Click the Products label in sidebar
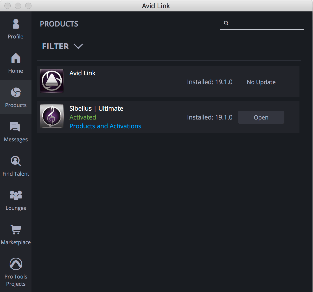Viewport: 313px width, 292px height. pos(16,105)
